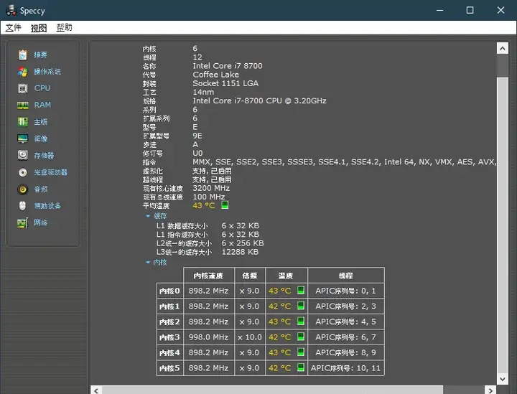Click the vertical scrollbar up arrow

pos(502,48)
